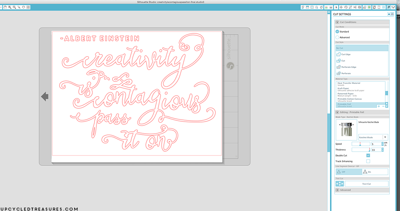The height and width of the screenshot is (211, 400).
Task: Open the Align window
Action: pos(355,8)
